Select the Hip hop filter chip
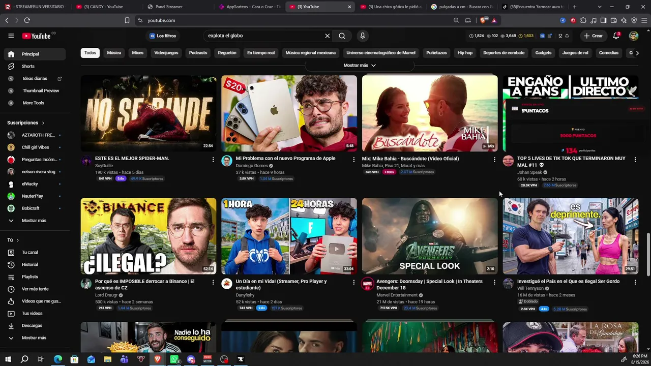The image size is (651, 366). pos(465,53)
